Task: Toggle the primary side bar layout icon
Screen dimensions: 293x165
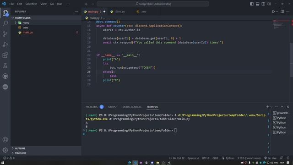Action: point(252,4)
